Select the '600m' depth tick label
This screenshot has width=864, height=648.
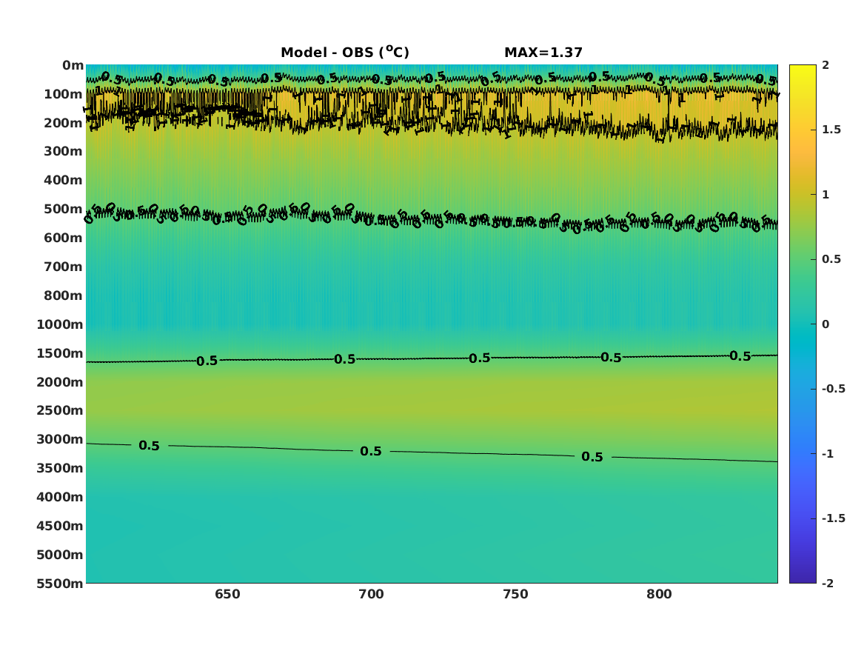click(x=63, y=238)
